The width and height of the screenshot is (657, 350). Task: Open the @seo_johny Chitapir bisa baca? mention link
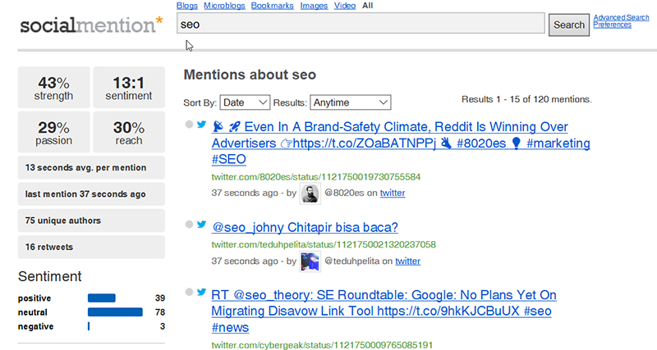coord(305,228)
